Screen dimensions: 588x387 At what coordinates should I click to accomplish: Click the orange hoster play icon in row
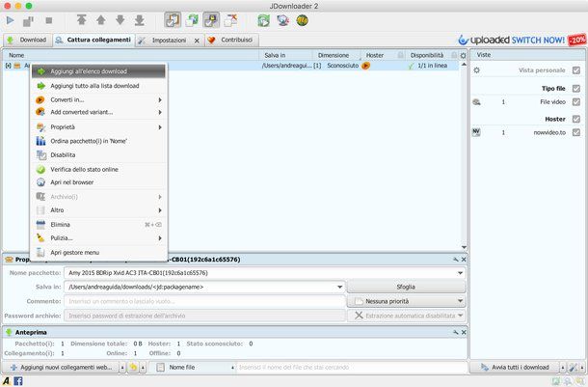[365, 66]
